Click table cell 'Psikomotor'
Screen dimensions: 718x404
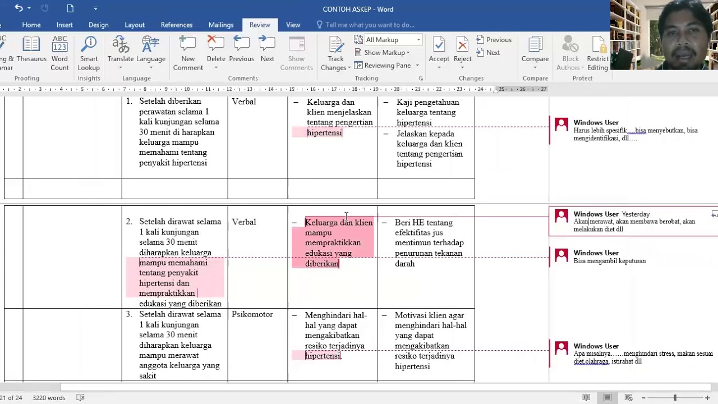pos(252,314)
